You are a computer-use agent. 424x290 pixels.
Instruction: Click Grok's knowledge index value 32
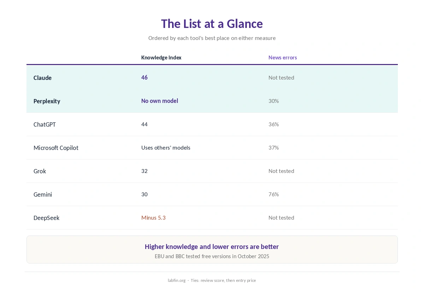tap(145, 171)
